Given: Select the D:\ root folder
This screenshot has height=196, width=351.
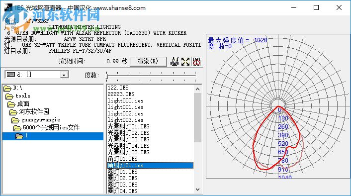Looking at the screenshot, I should (x=13, y=88).
